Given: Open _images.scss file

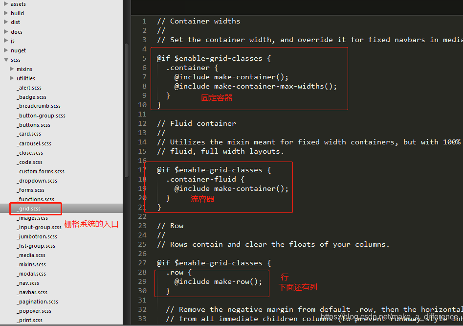Looking at the screenshot, I should click(x=32, y=218).
